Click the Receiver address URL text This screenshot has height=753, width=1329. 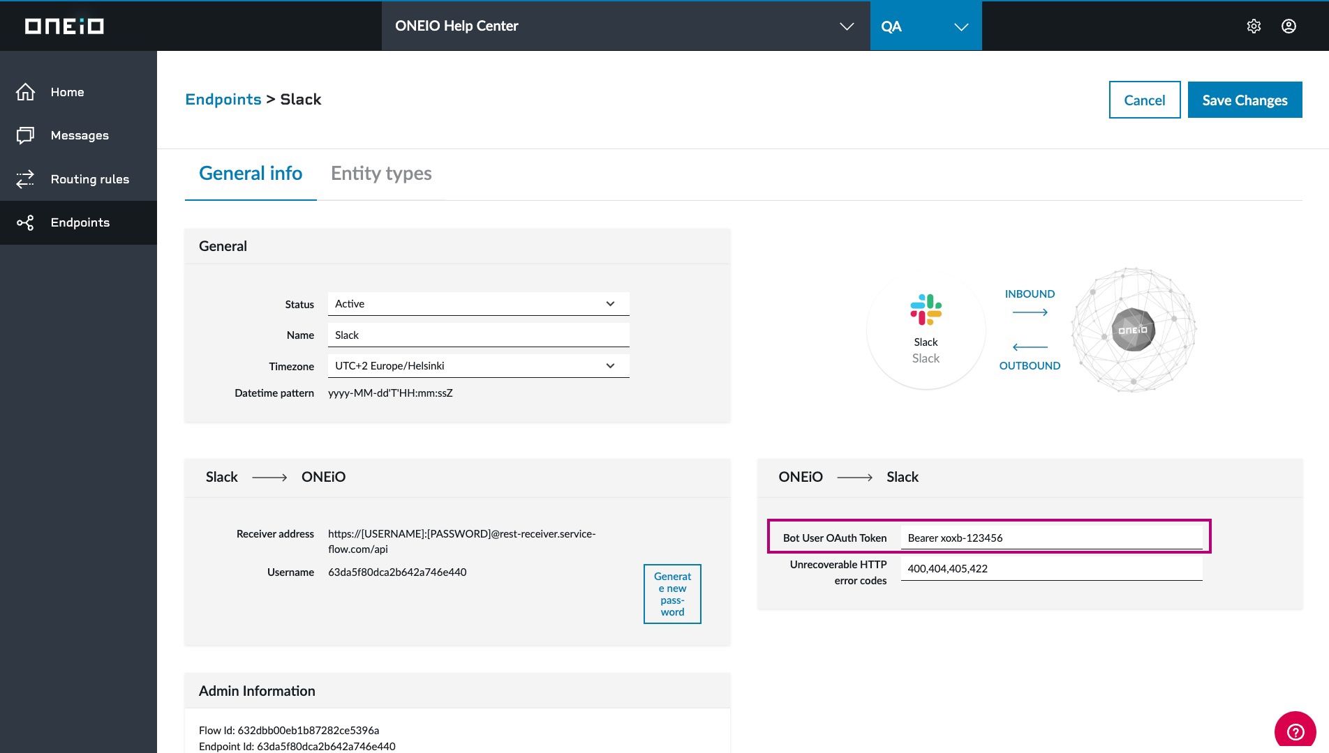coord(461,541)
